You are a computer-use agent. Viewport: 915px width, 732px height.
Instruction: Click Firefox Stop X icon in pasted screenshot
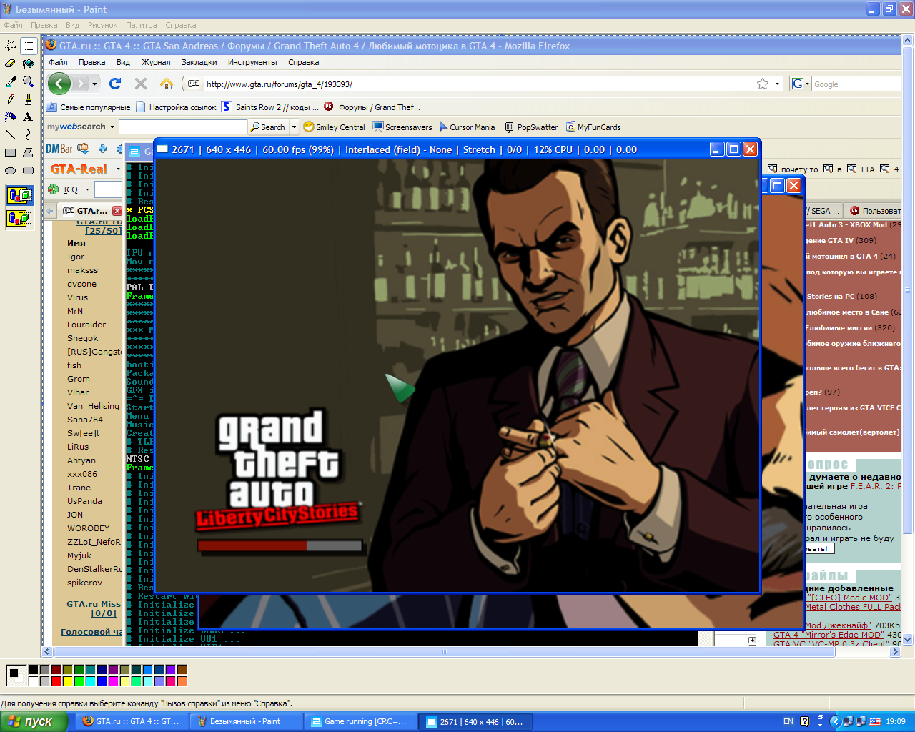[141, 84]
